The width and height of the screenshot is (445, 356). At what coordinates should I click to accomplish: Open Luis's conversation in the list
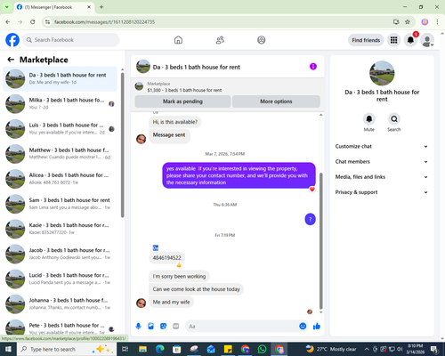pyautogui.click(x=60, y=129)
